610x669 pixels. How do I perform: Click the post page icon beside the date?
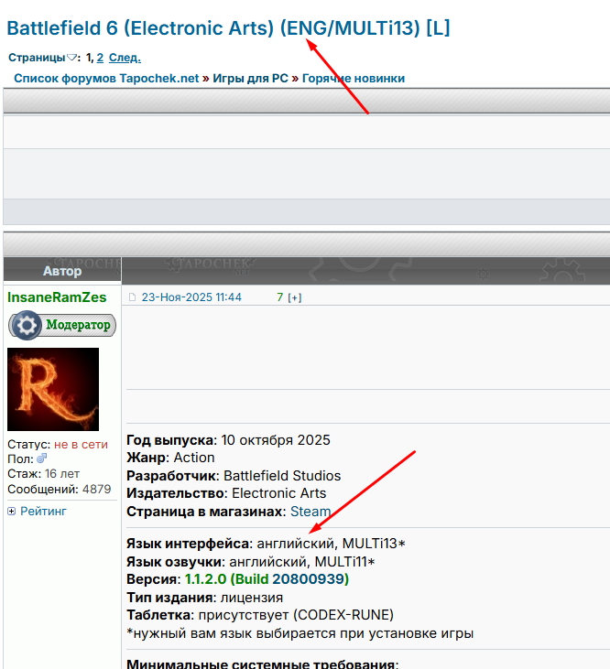(132, 297)
